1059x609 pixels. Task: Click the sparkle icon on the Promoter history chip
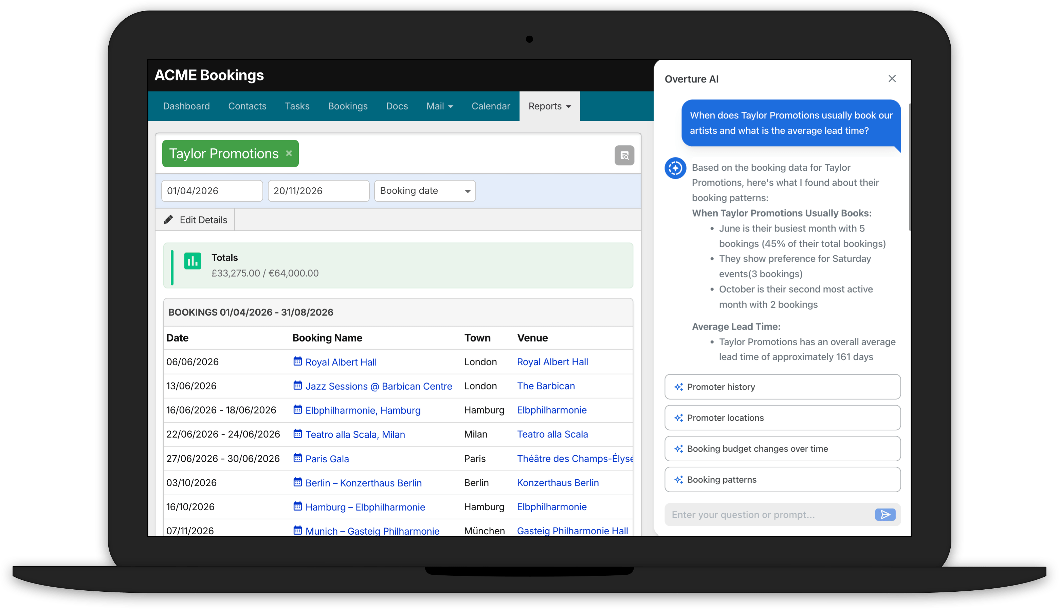(x=679, y=386)
